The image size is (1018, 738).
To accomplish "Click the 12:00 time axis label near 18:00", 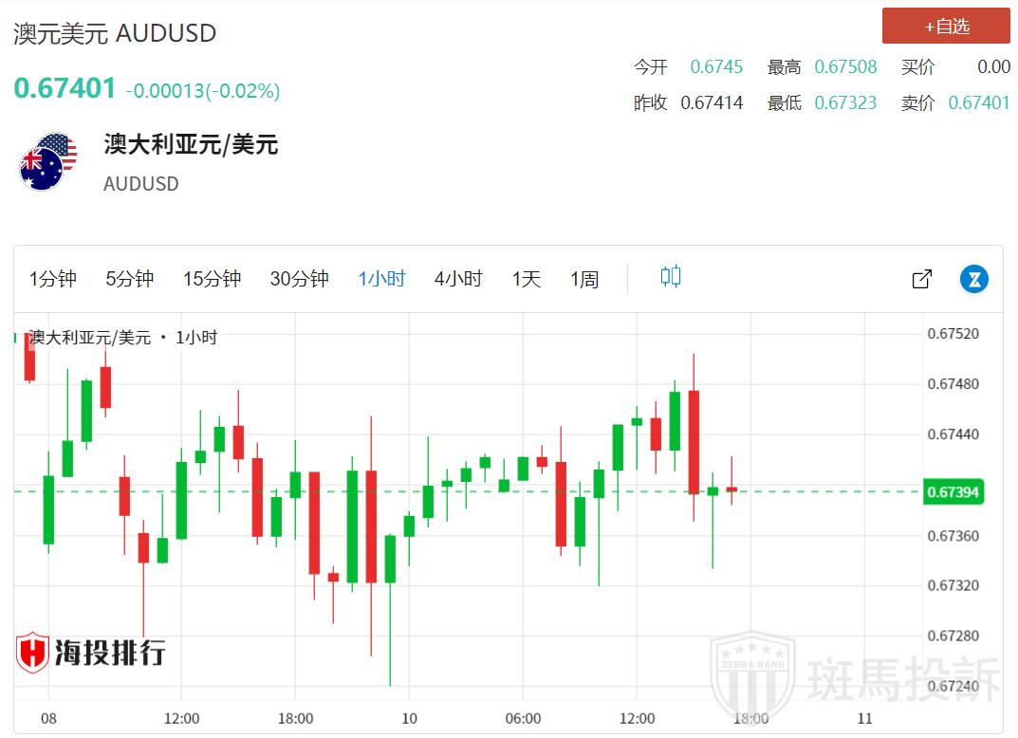I will 637,718.
